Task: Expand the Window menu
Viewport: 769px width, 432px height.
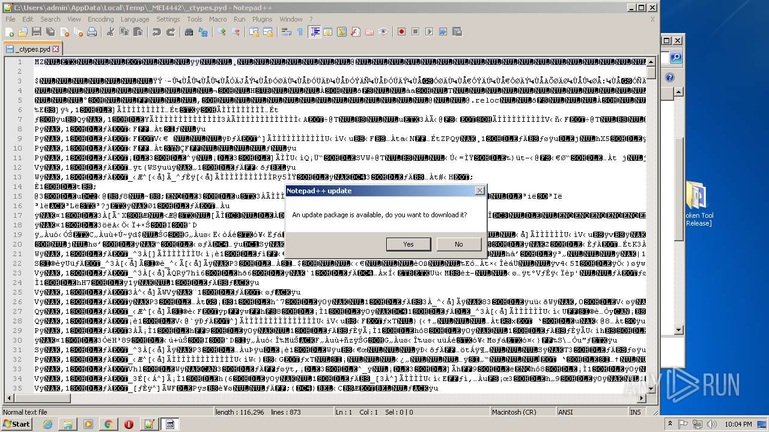Action: (291, 19)
